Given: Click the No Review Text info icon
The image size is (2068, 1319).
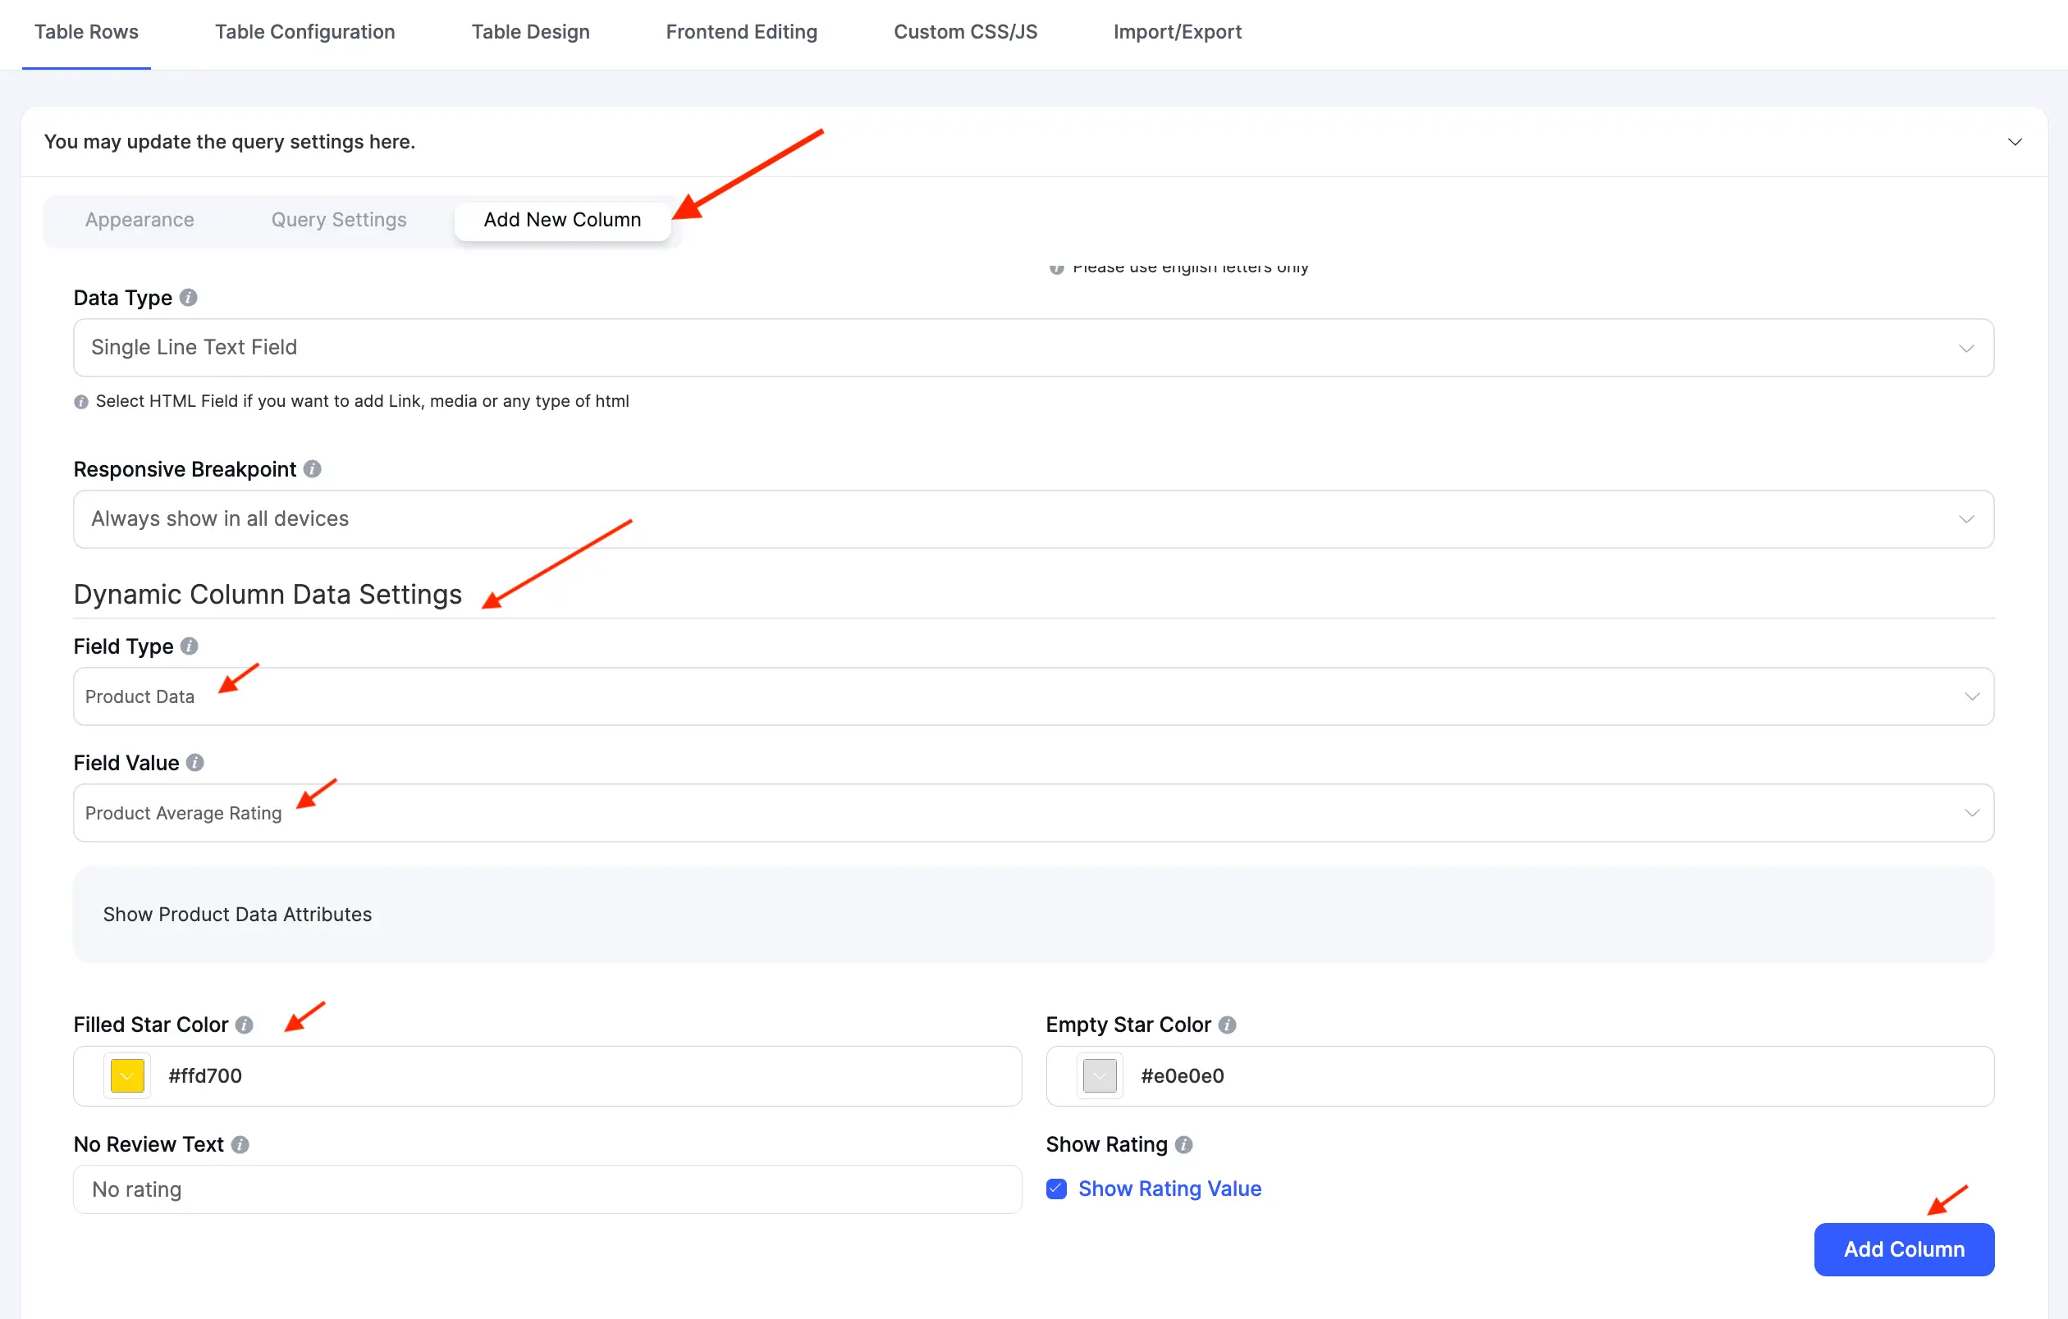Looking at the screenshot, I should [240, 1144].
